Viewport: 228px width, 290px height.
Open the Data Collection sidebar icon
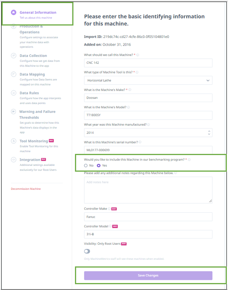(x=14, y=55)
